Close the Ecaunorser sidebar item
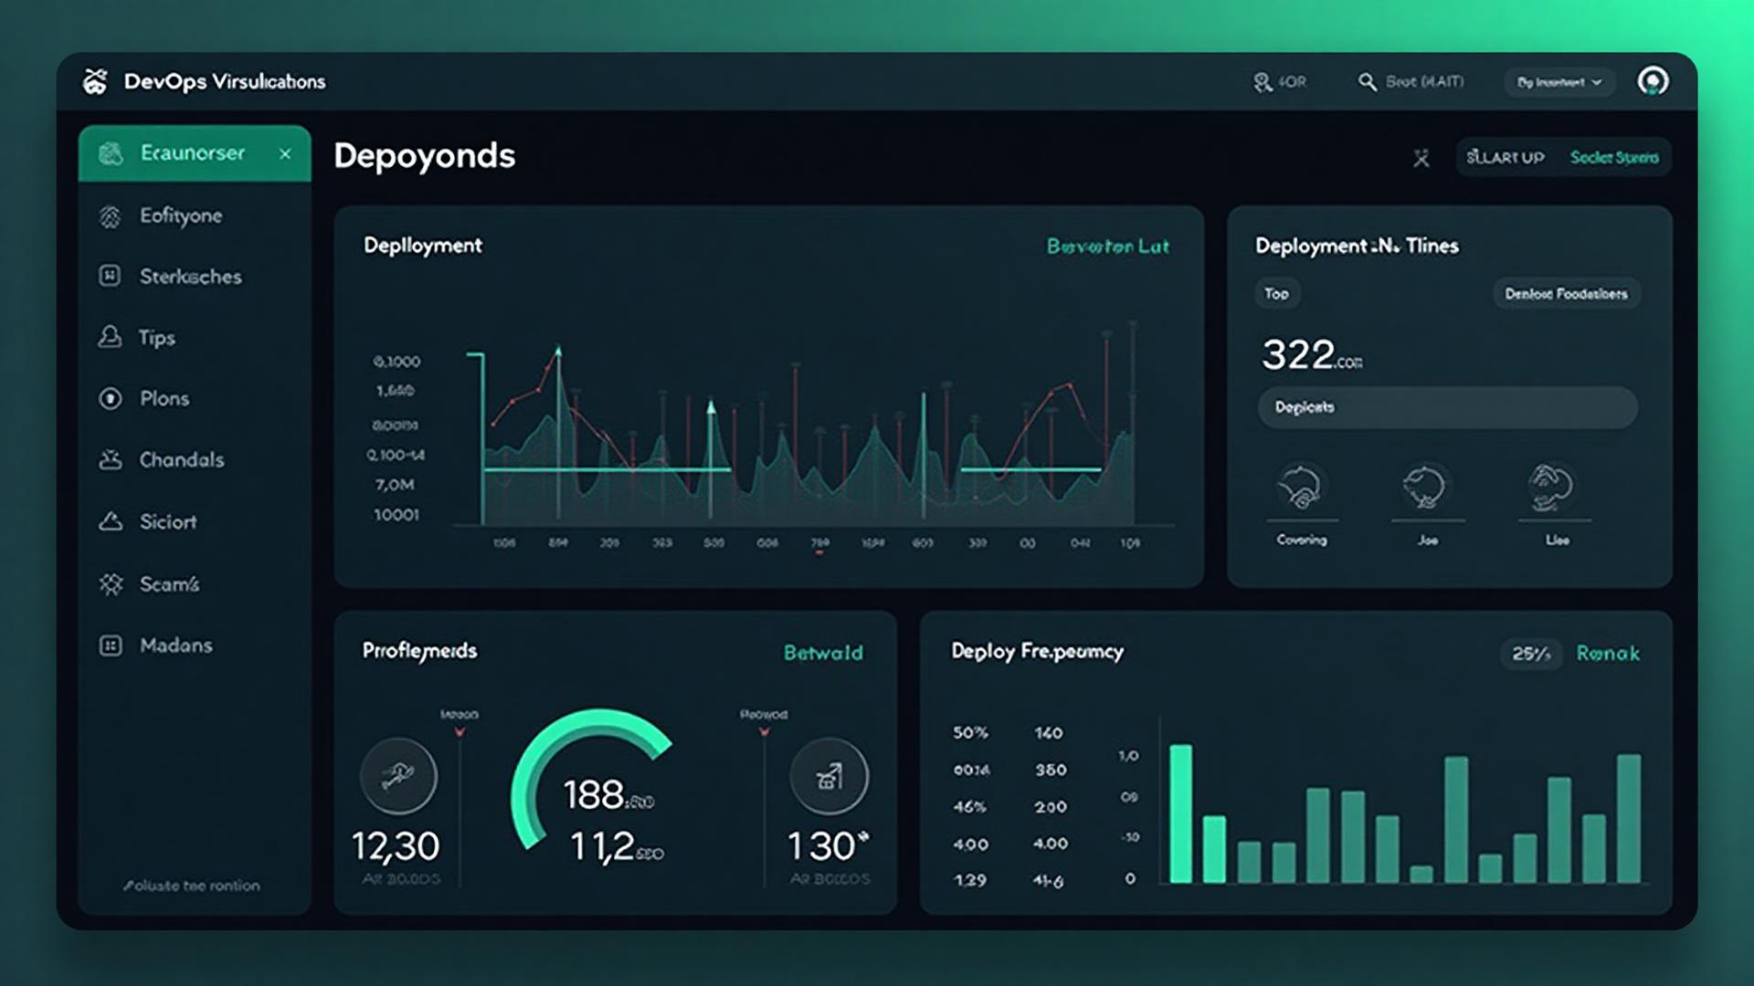This screenshot has width=1754, height=986. click(285, 154)
